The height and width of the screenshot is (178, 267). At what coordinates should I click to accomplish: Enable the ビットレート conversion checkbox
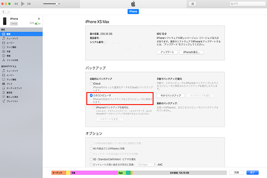click(x=91, y=165)
